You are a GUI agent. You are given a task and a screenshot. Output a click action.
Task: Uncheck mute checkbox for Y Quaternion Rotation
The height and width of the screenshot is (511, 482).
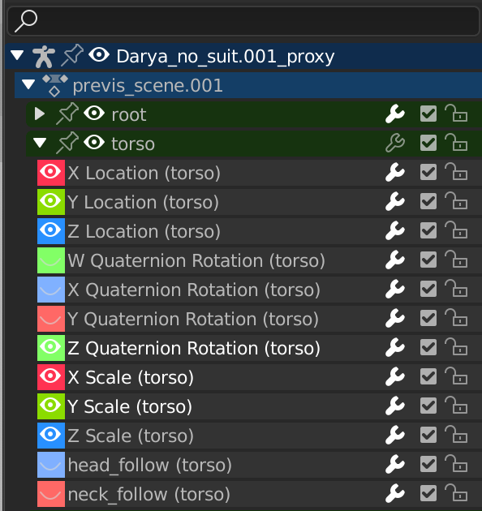pos(428,318)
